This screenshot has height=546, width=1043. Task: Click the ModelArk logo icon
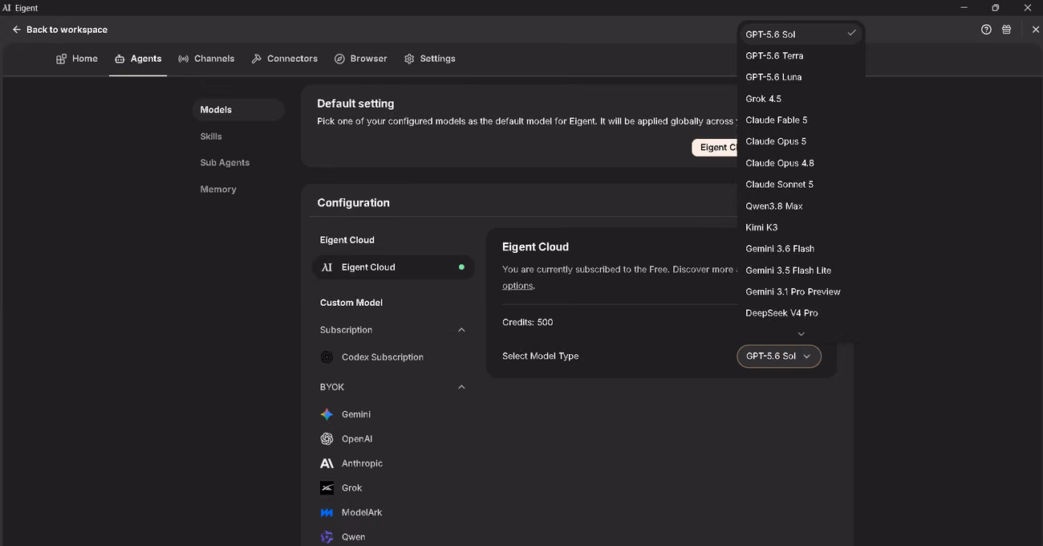click(327, 512)
